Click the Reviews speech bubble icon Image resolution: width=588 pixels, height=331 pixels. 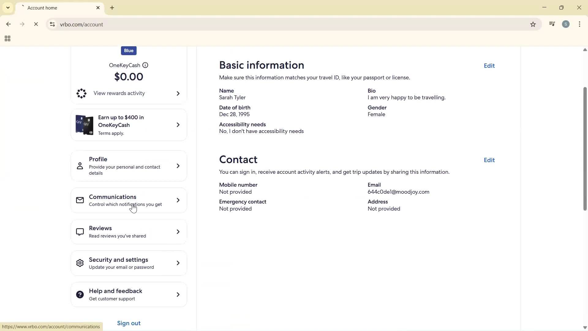80,232
